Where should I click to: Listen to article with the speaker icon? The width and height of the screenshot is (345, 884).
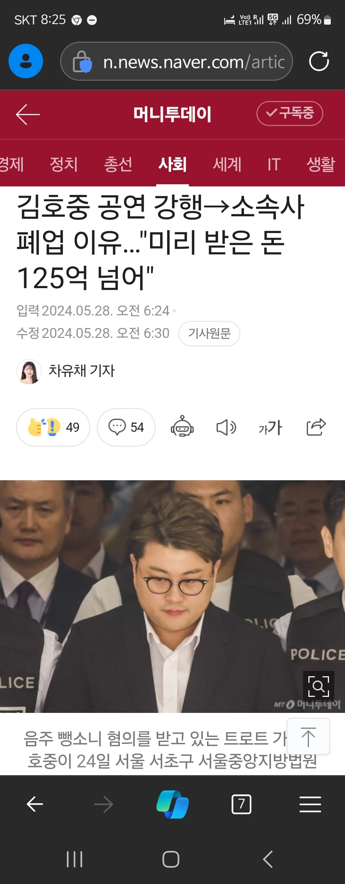[226, 427]
